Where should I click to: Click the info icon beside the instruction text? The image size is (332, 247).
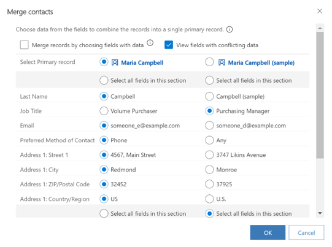click(x=230, y=29)
